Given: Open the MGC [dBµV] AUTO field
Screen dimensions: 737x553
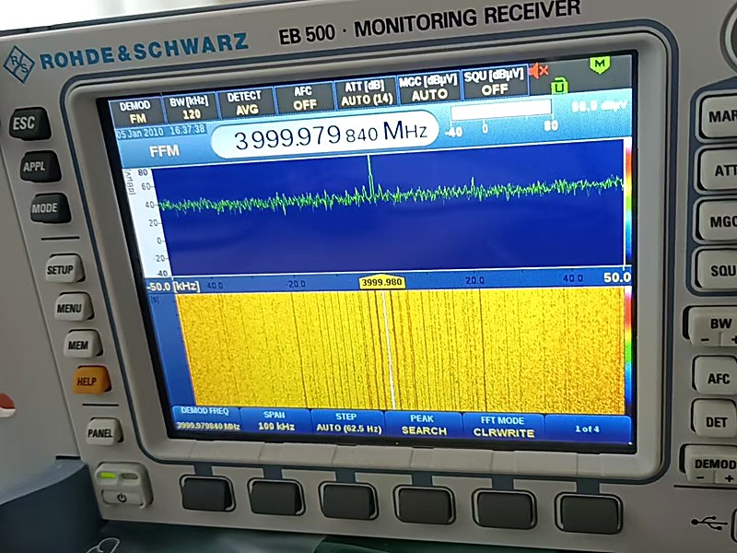Looking at the screenshot, I should [428, 88].
